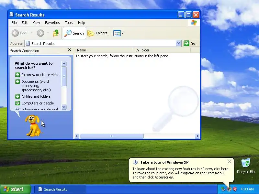Screen dimensions: 259x194
Task: Click the Search Companion up scroll arrow
Action: [64, 64]
